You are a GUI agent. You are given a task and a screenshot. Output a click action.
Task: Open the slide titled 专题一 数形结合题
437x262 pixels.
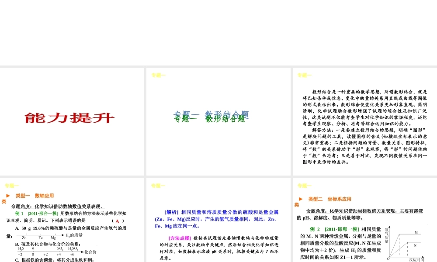point(218,121)
